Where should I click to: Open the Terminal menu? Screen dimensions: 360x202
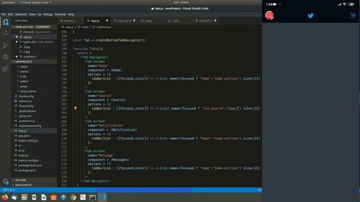pyautogui.click(x=60, y=14)
